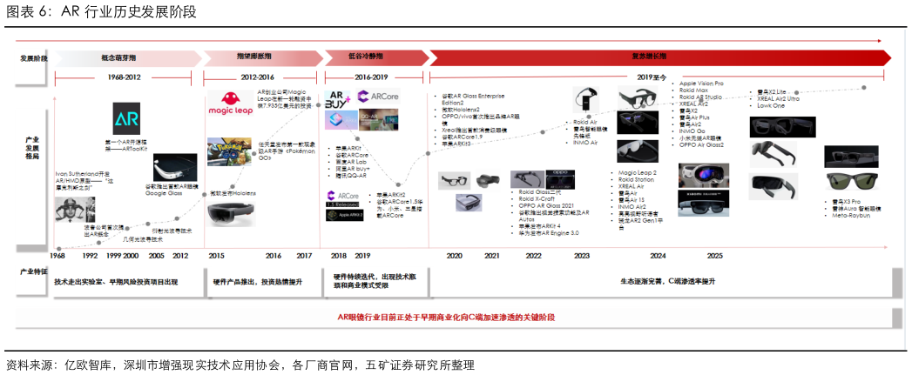The width and height of the screenshot is (912, 375).
Task: Click the 资料来源 source line
Action: tap(240, 365)
